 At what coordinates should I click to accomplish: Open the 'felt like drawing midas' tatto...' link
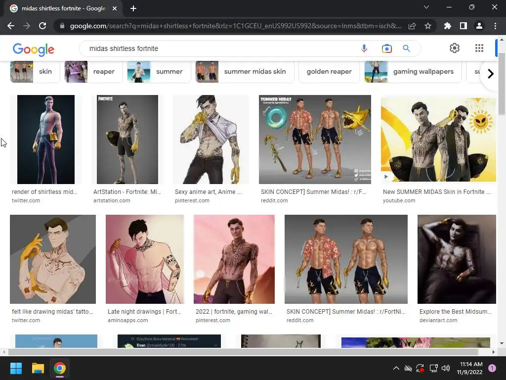(x=52, y=312)
